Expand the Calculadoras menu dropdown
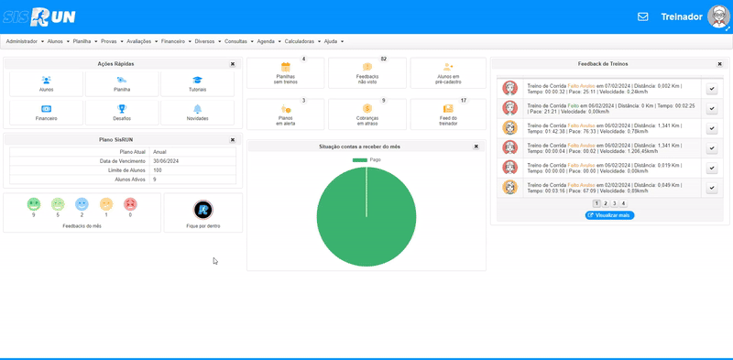The height and width of the screenshot is (360, 733). pyautogui.click(x=302, y=41)
